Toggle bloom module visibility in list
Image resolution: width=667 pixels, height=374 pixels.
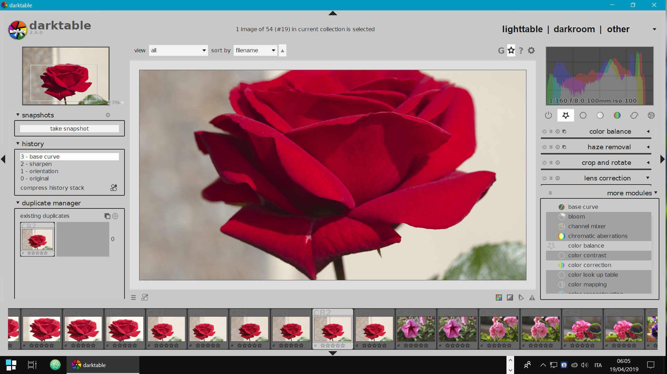[x=599, y=216]
